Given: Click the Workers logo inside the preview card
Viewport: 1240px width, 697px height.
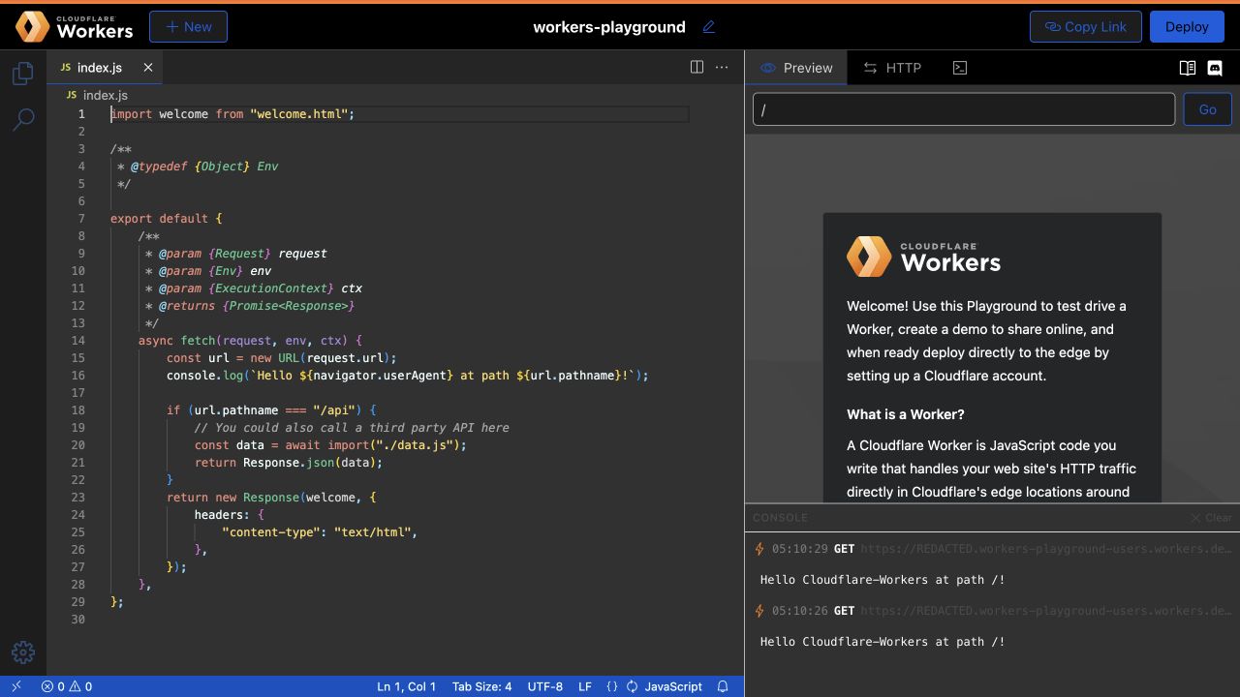Looking at the screenshot, I should (923, 258).
